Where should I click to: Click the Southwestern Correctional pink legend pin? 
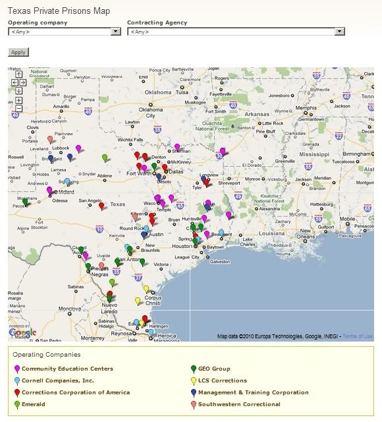coord(194,404)
